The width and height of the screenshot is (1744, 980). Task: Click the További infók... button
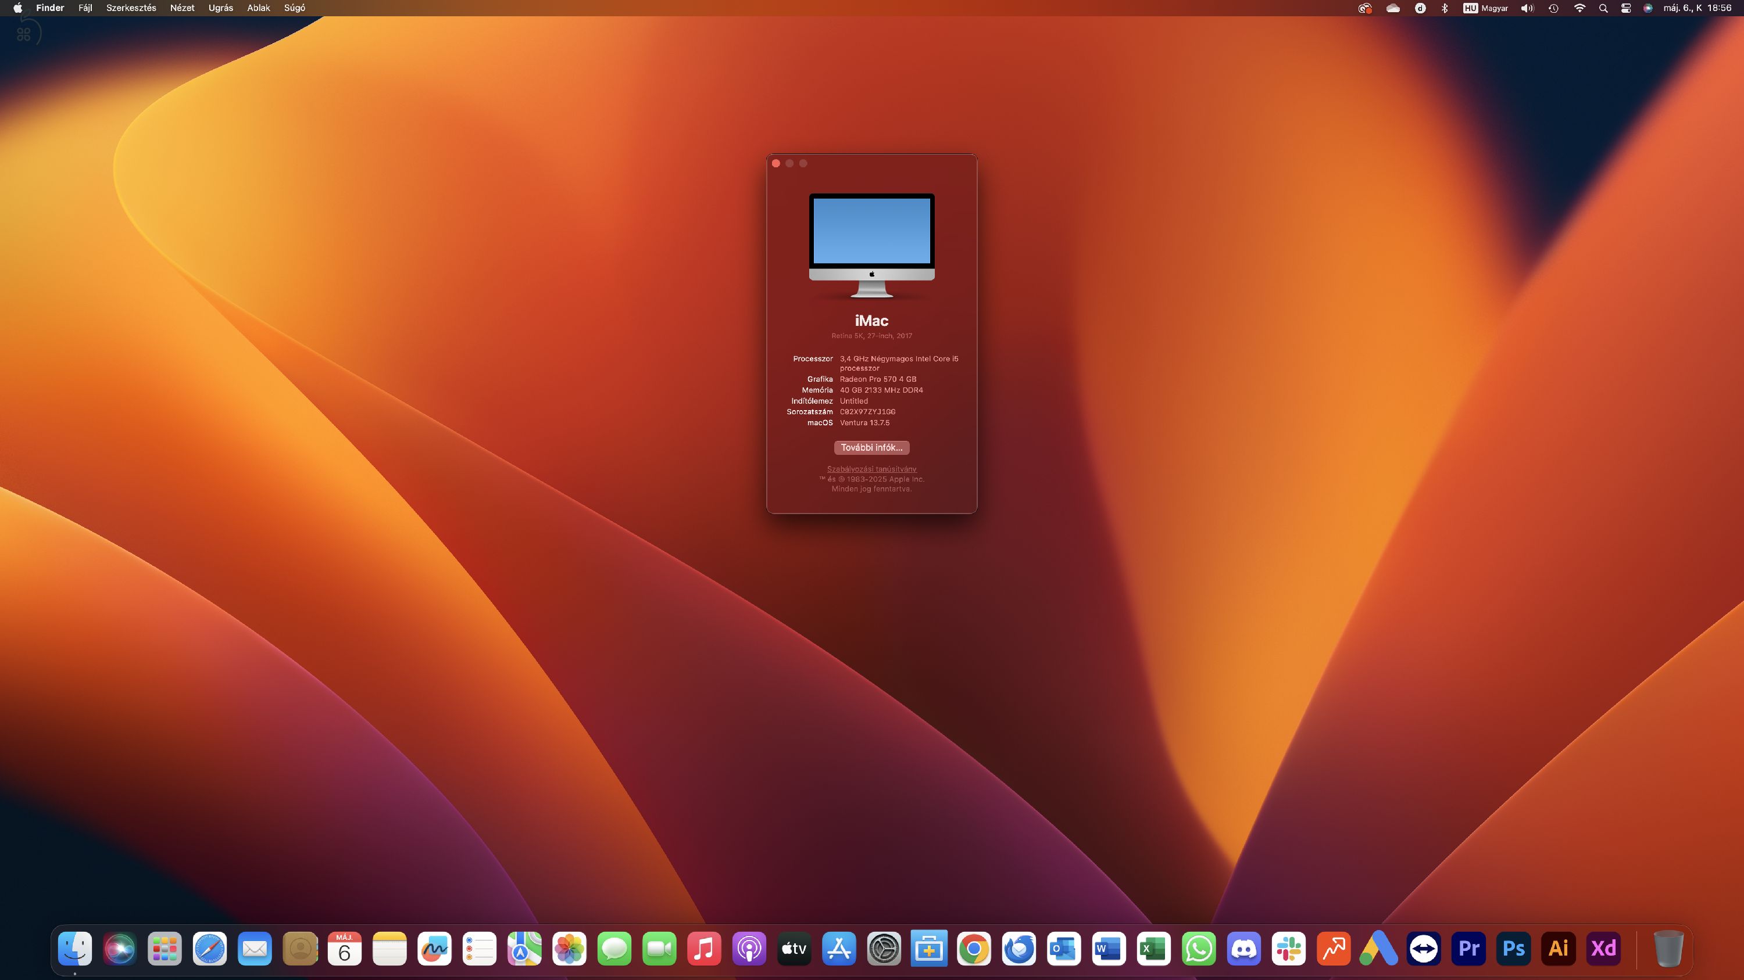(871, 448)
